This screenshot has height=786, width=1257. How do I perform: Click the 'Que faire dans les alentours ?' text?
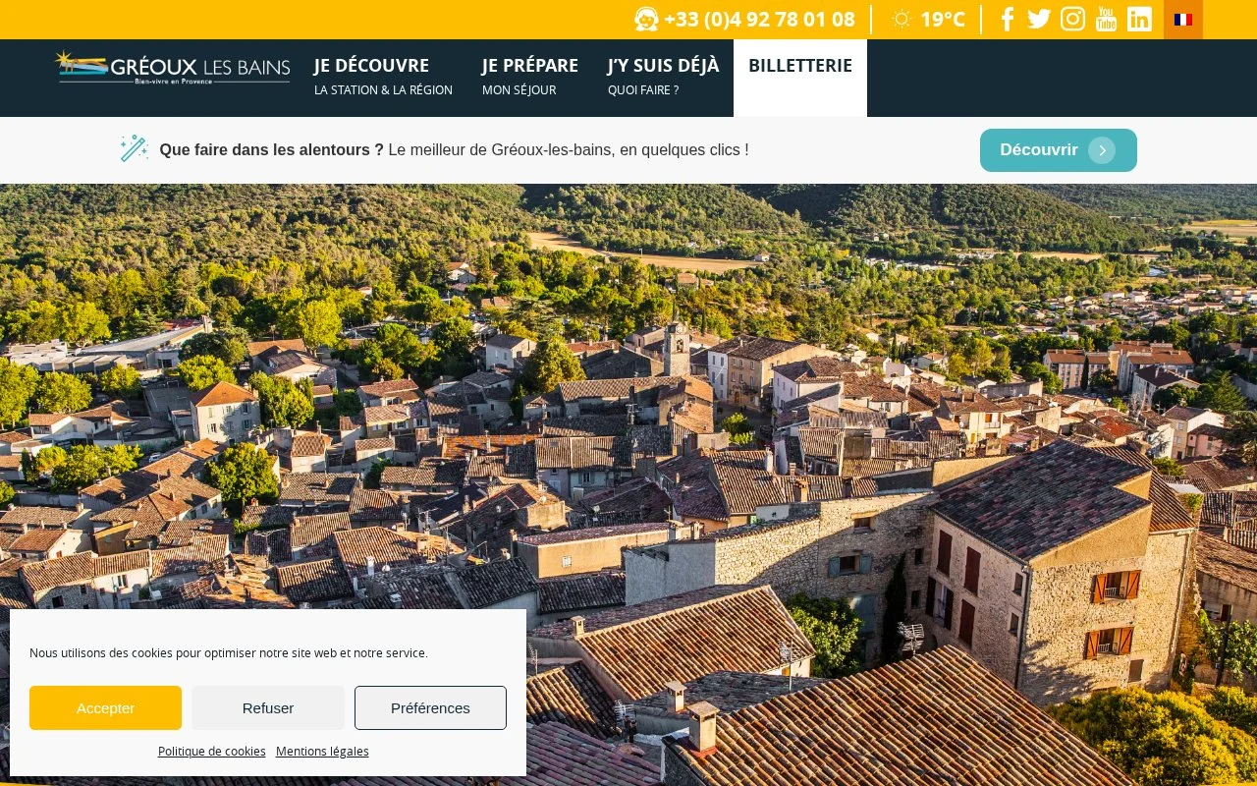pos(272,150)
